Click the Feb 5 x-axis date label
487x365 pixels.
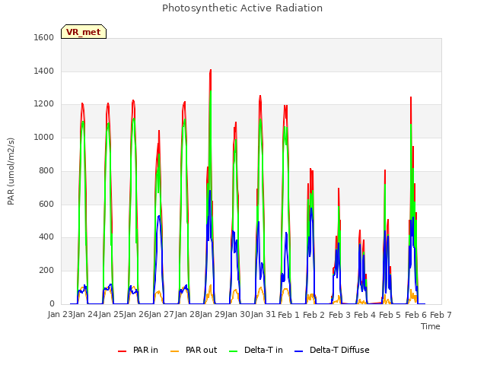[x=390, y=315]
